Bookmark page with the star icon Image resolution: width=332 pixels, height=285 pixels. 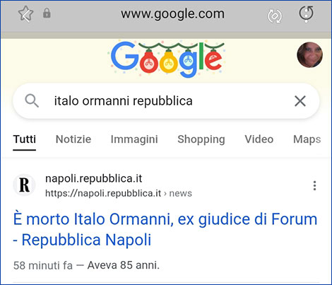click(x=25, y=14)
